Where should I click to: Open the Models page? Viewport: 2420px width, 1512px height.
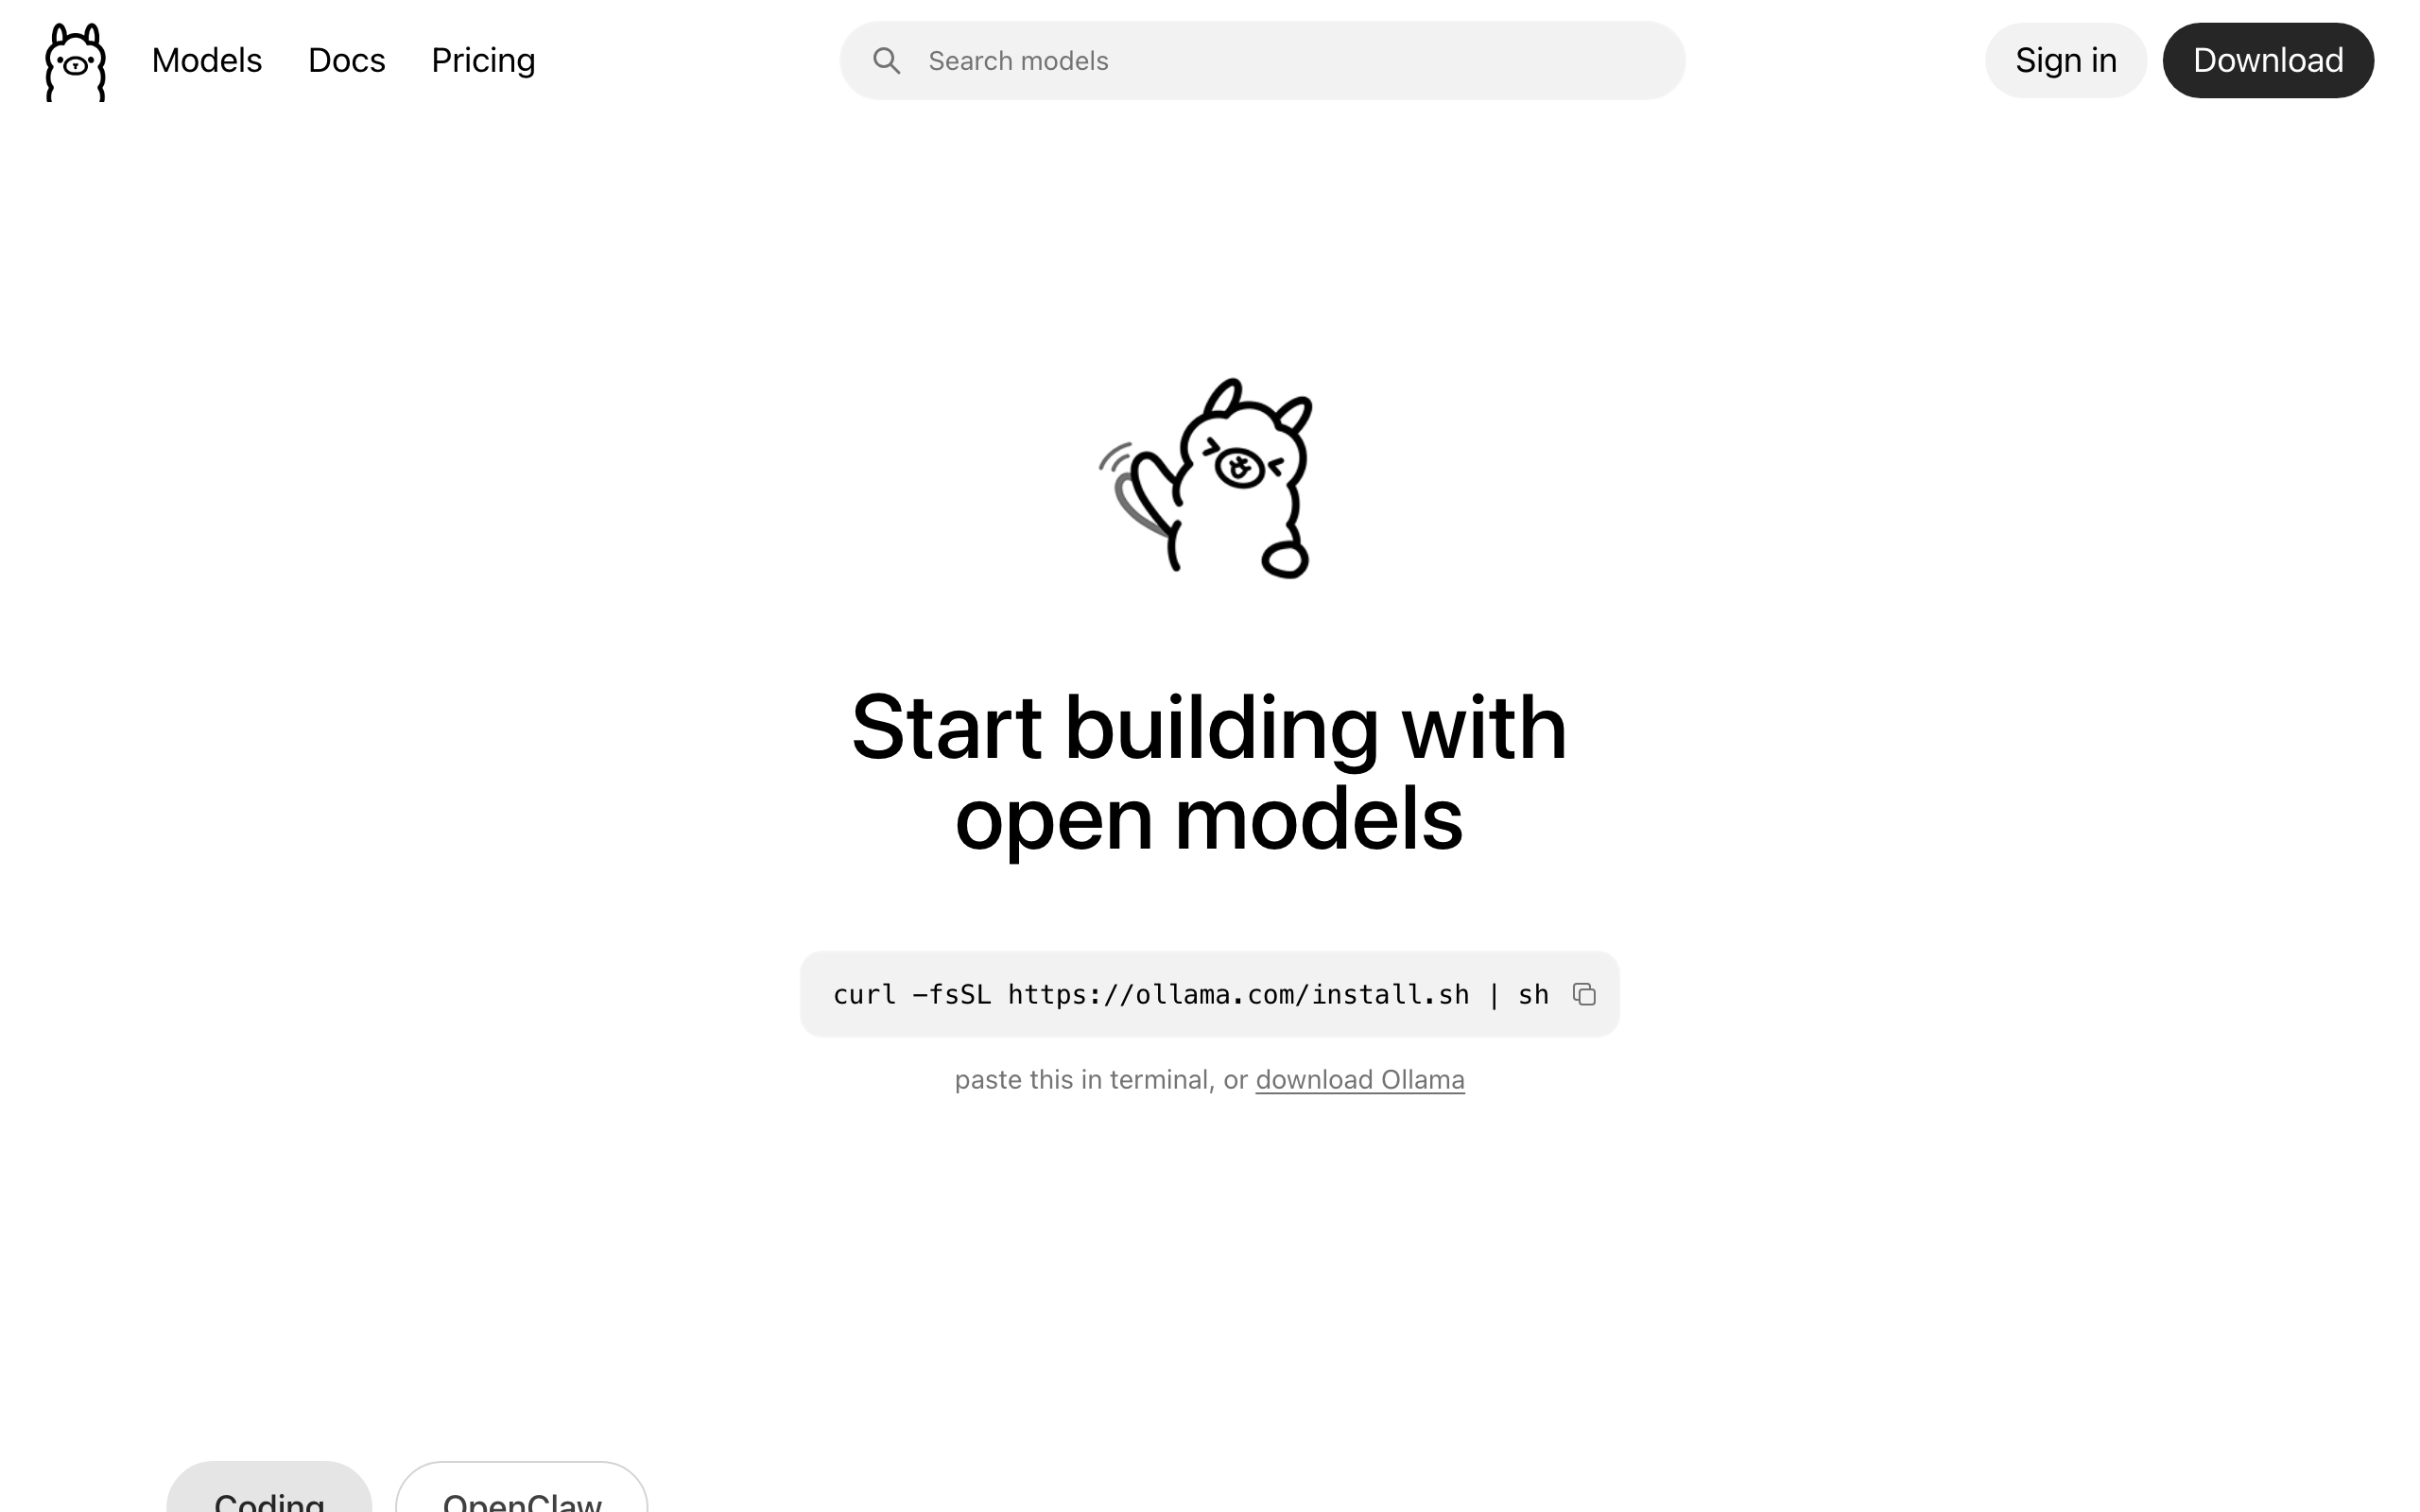[207, 61]
